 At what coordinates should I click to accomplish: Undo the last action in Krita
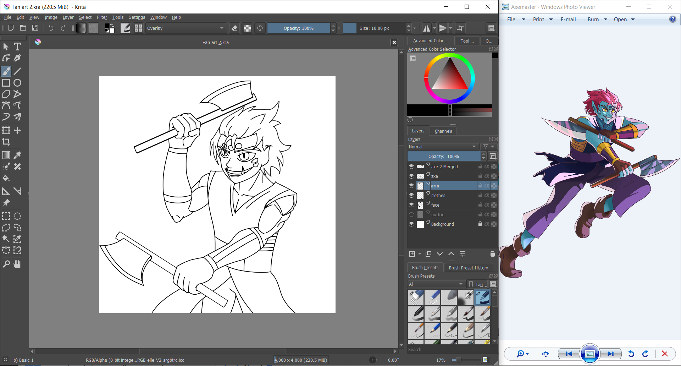click(x=51, y=28)
